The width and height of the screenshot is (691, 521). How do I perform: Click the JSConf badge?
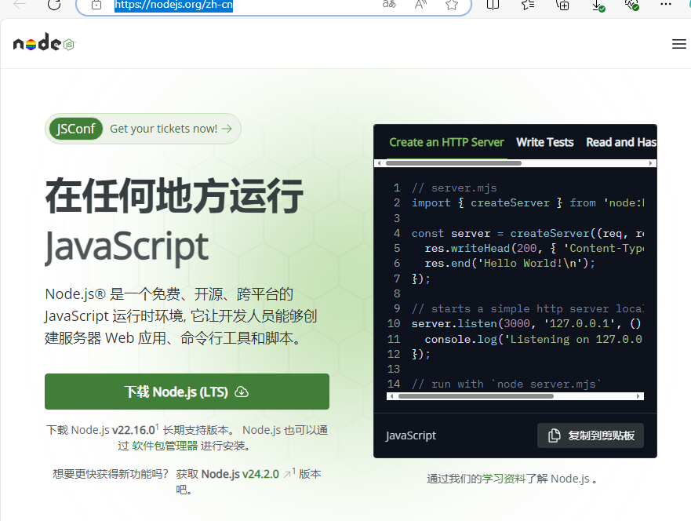coord(76,129)
